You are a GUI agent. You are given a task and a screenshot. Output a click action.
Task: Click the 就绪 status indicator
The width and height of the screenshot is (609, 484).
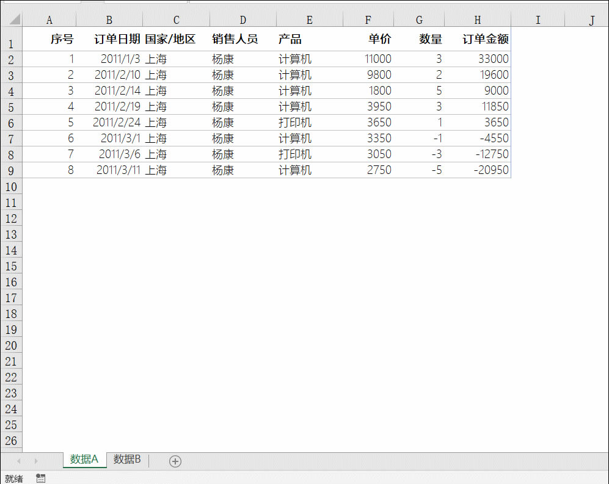point(12,478)
